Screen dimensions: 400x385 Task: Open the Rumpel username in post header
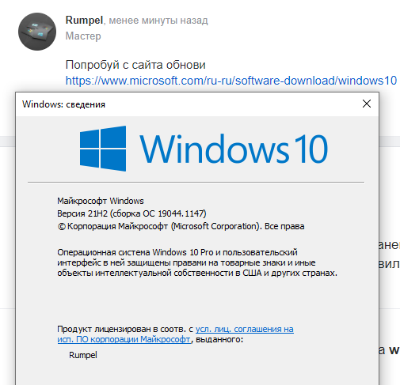point(84,21)
